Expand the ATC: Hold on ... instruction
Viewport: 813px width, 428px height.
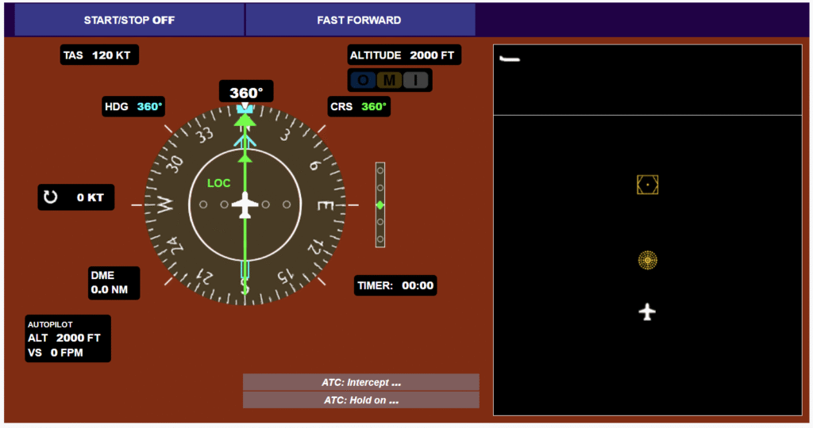360,400
